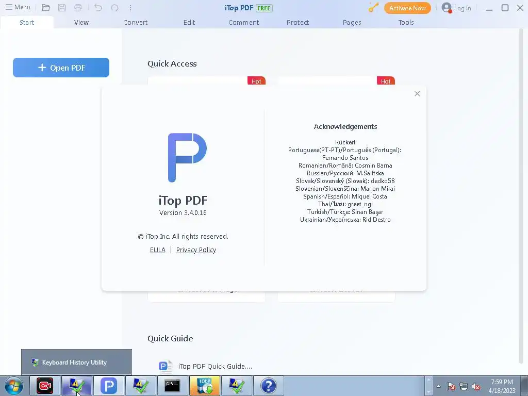Open the EULA link
The width and height of the screenshot is (528, 396).
[158, 250]
